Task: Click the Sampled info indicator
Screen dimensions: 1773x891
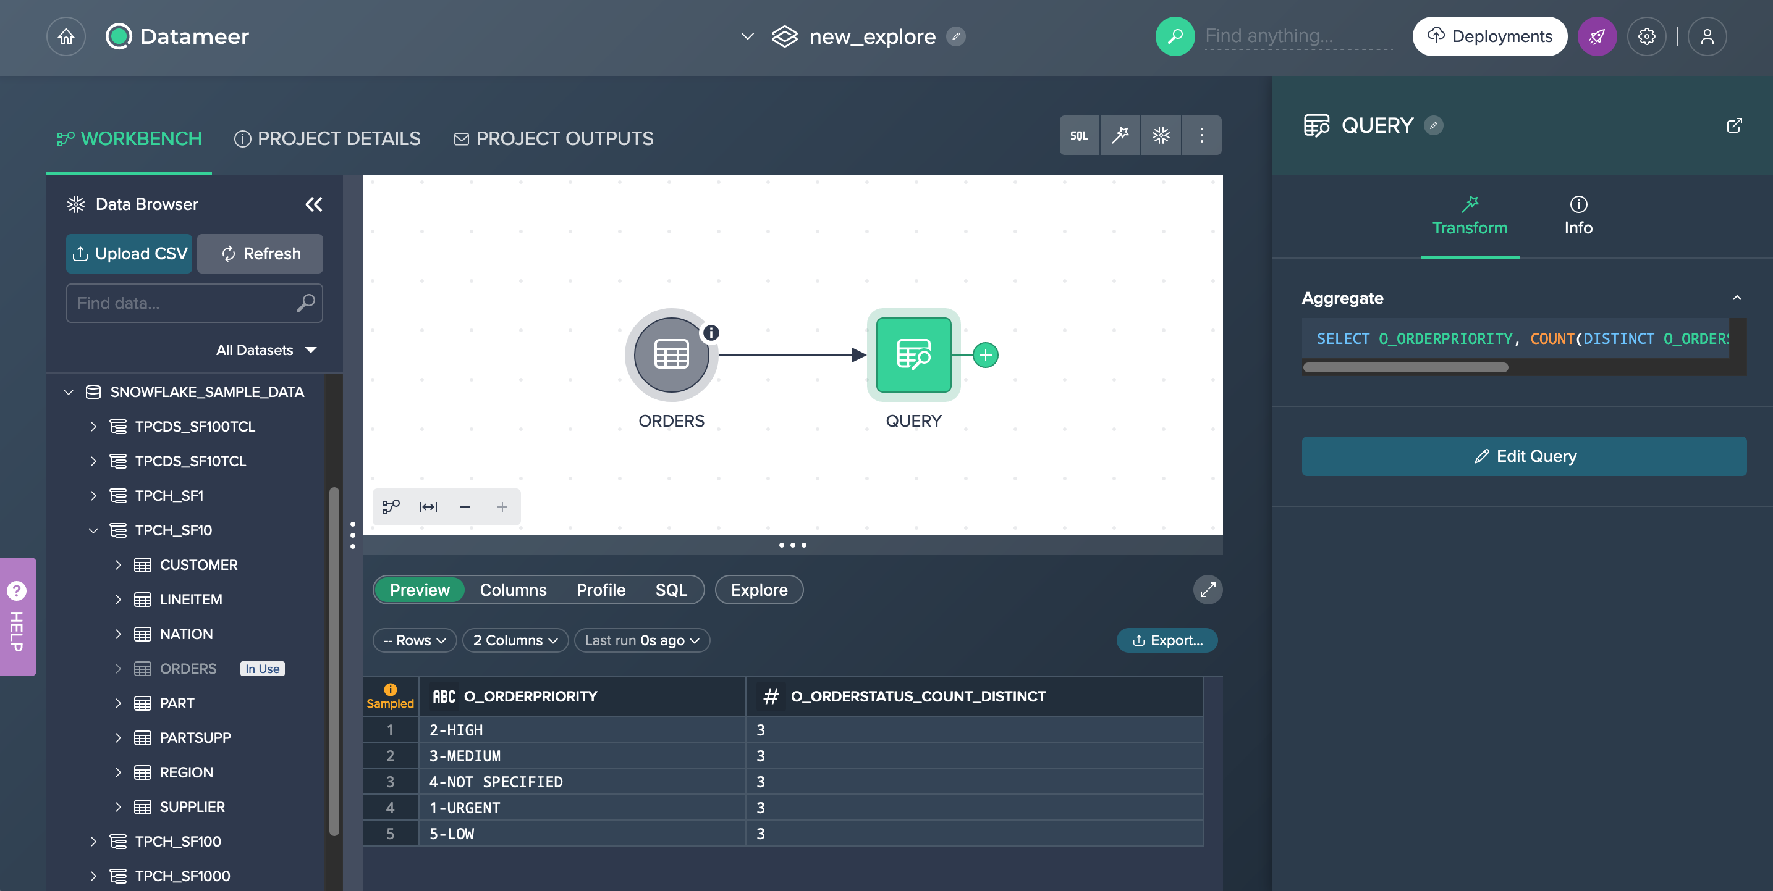Action: (x=390, y=696)
